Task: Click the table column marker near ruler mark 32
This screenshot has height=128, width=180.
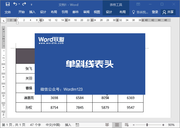Action: tap(117, 20)
